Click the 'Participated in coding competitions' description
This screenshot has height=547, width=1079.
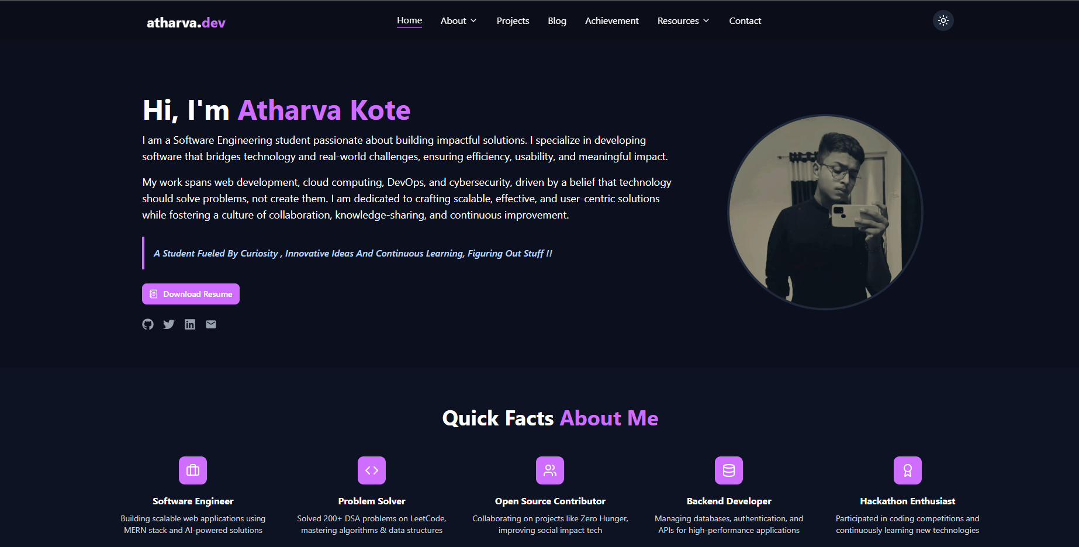(x=908, y=524)
